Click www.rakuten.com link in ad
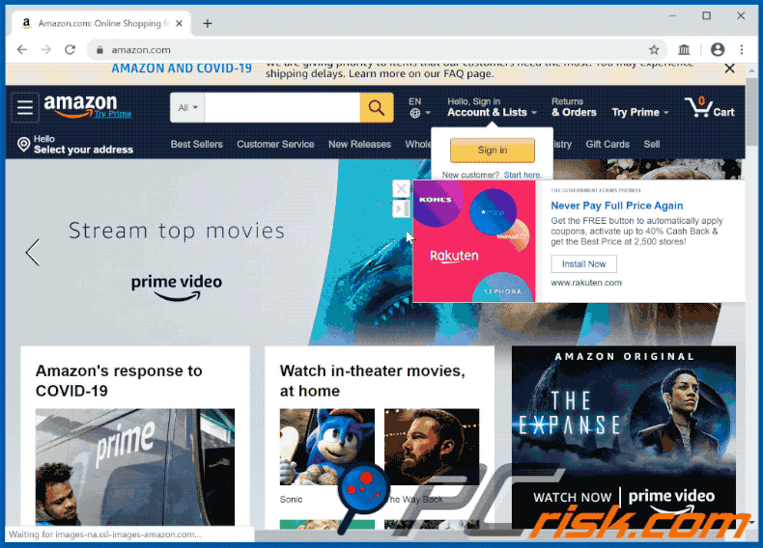Image resolution: width=763 pixels, height=548 pixels. pyautogui.click(x=586, y=283)
